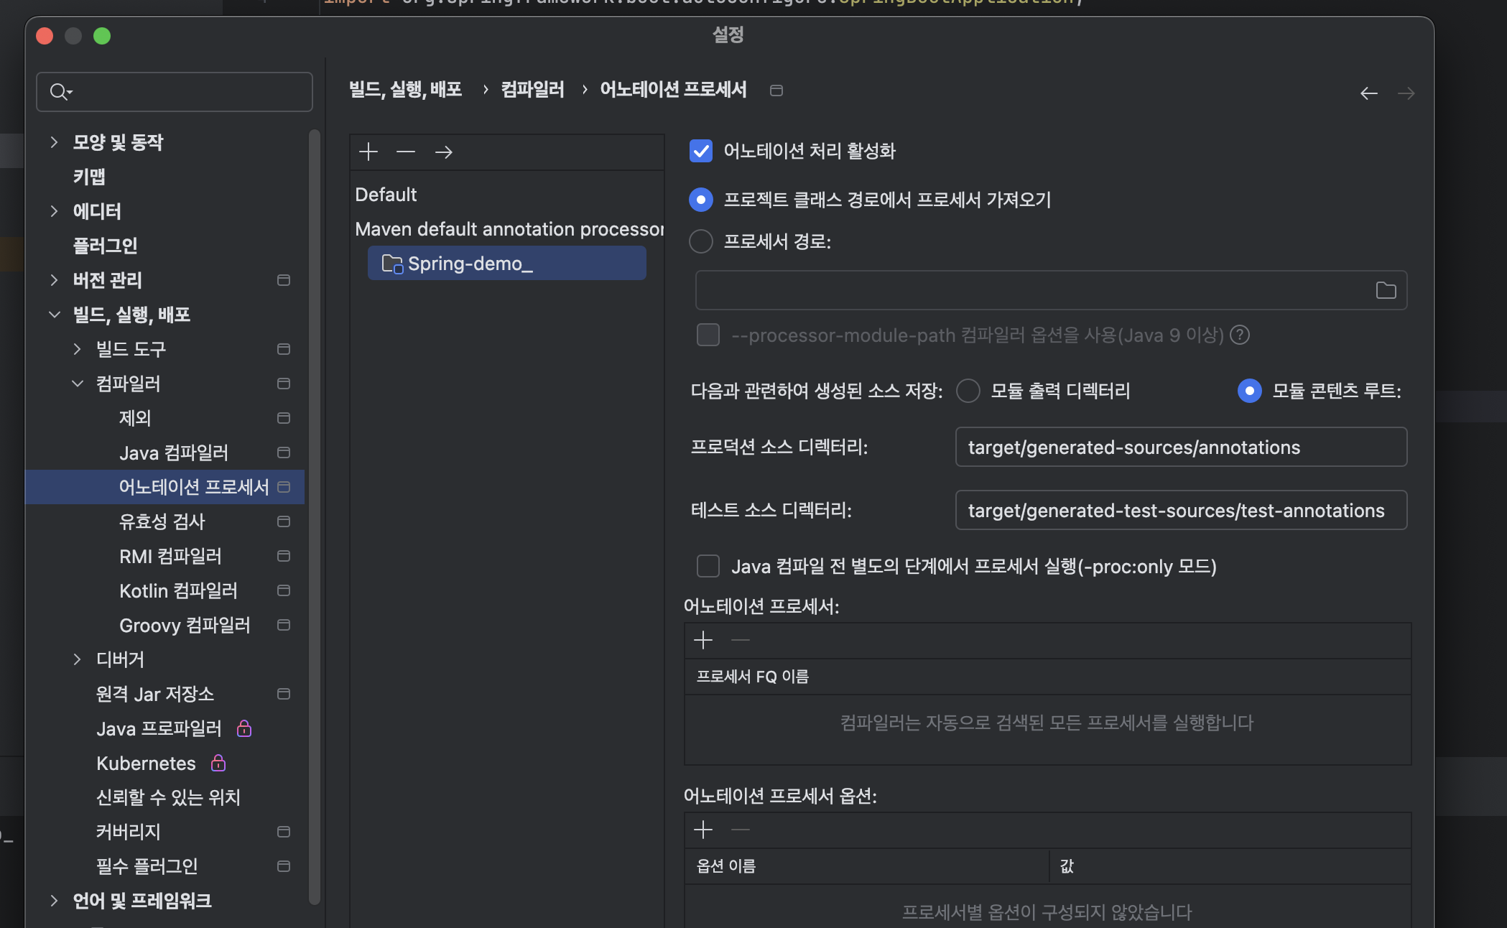
Task: Uncheck 어노테이션 처리 활성화 checkbox
Action: [x=701, y=151]
